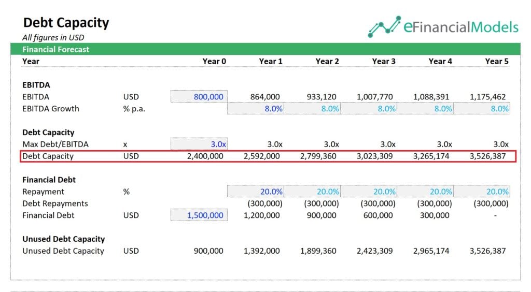Click the 'All figures in USD' subtitle
Viewport: 531px width, 292px height.
pyautogui.click(x=53, y=37)
